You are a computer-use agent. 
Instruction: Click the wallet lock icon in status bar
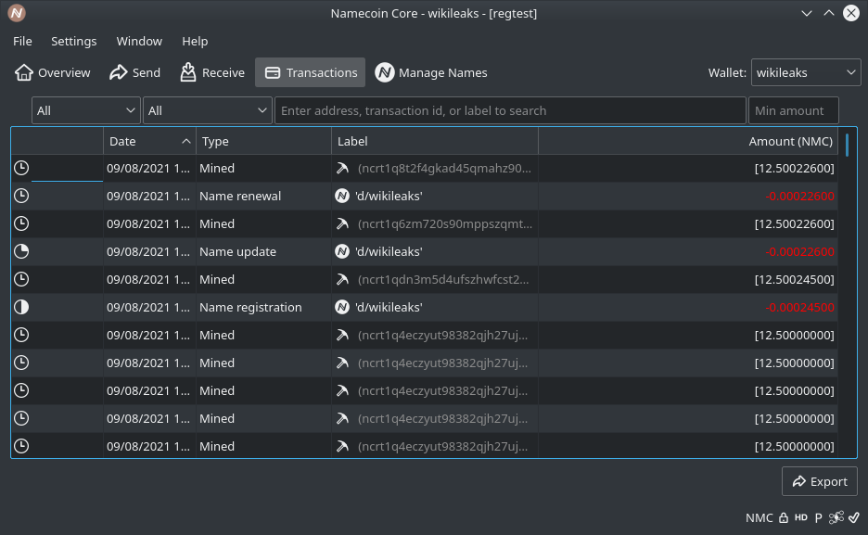785,517
